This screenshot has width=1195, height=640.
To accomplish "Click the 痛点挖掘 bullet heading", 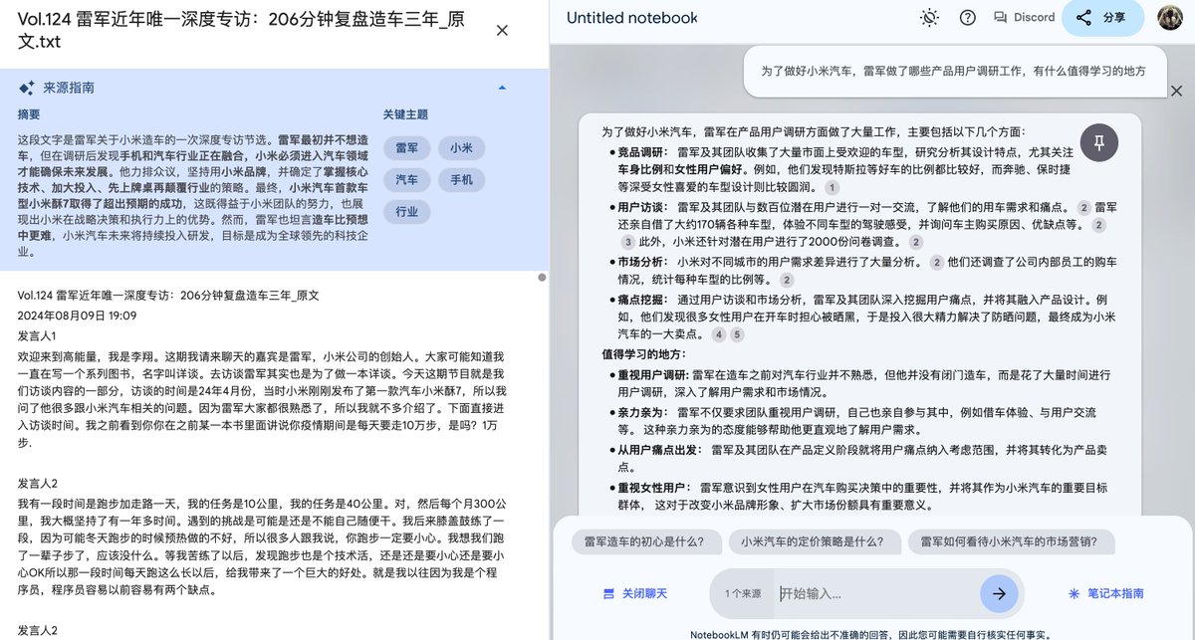I will coord(642,299).
